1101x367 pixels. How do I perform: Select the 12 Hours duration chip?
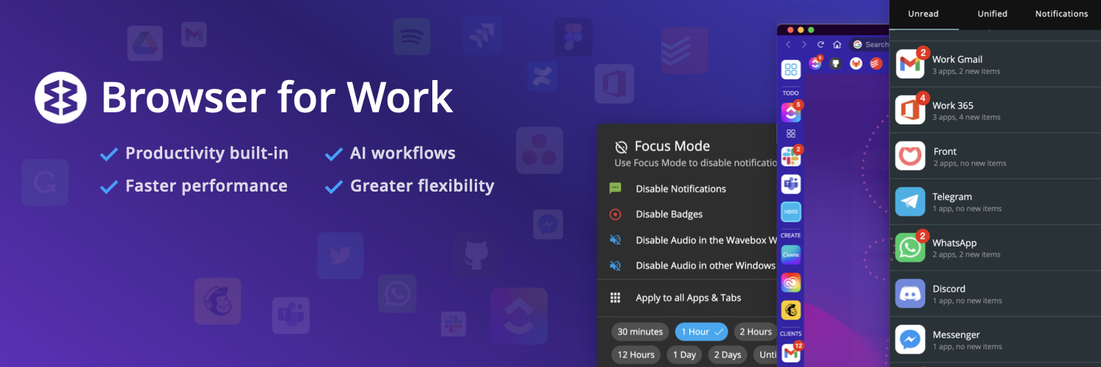[x=636, y=355]
